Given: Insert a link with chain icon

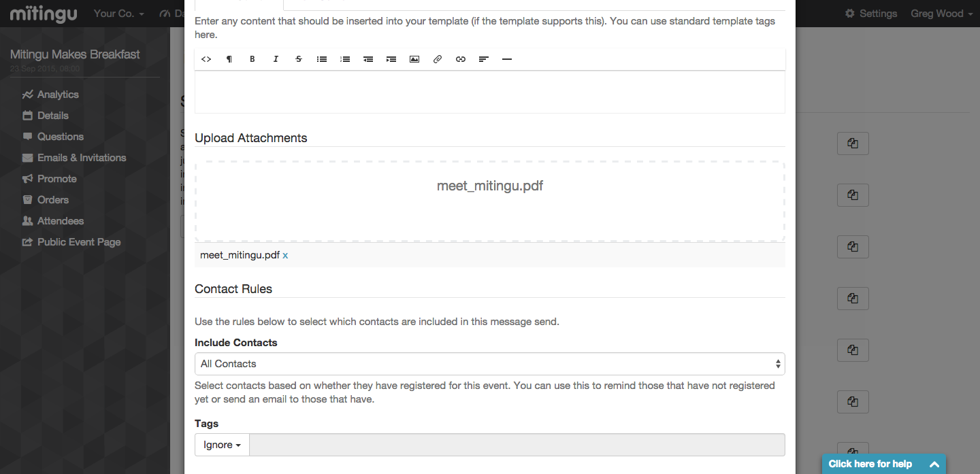Looking at the screenshot, I should 461,59.
